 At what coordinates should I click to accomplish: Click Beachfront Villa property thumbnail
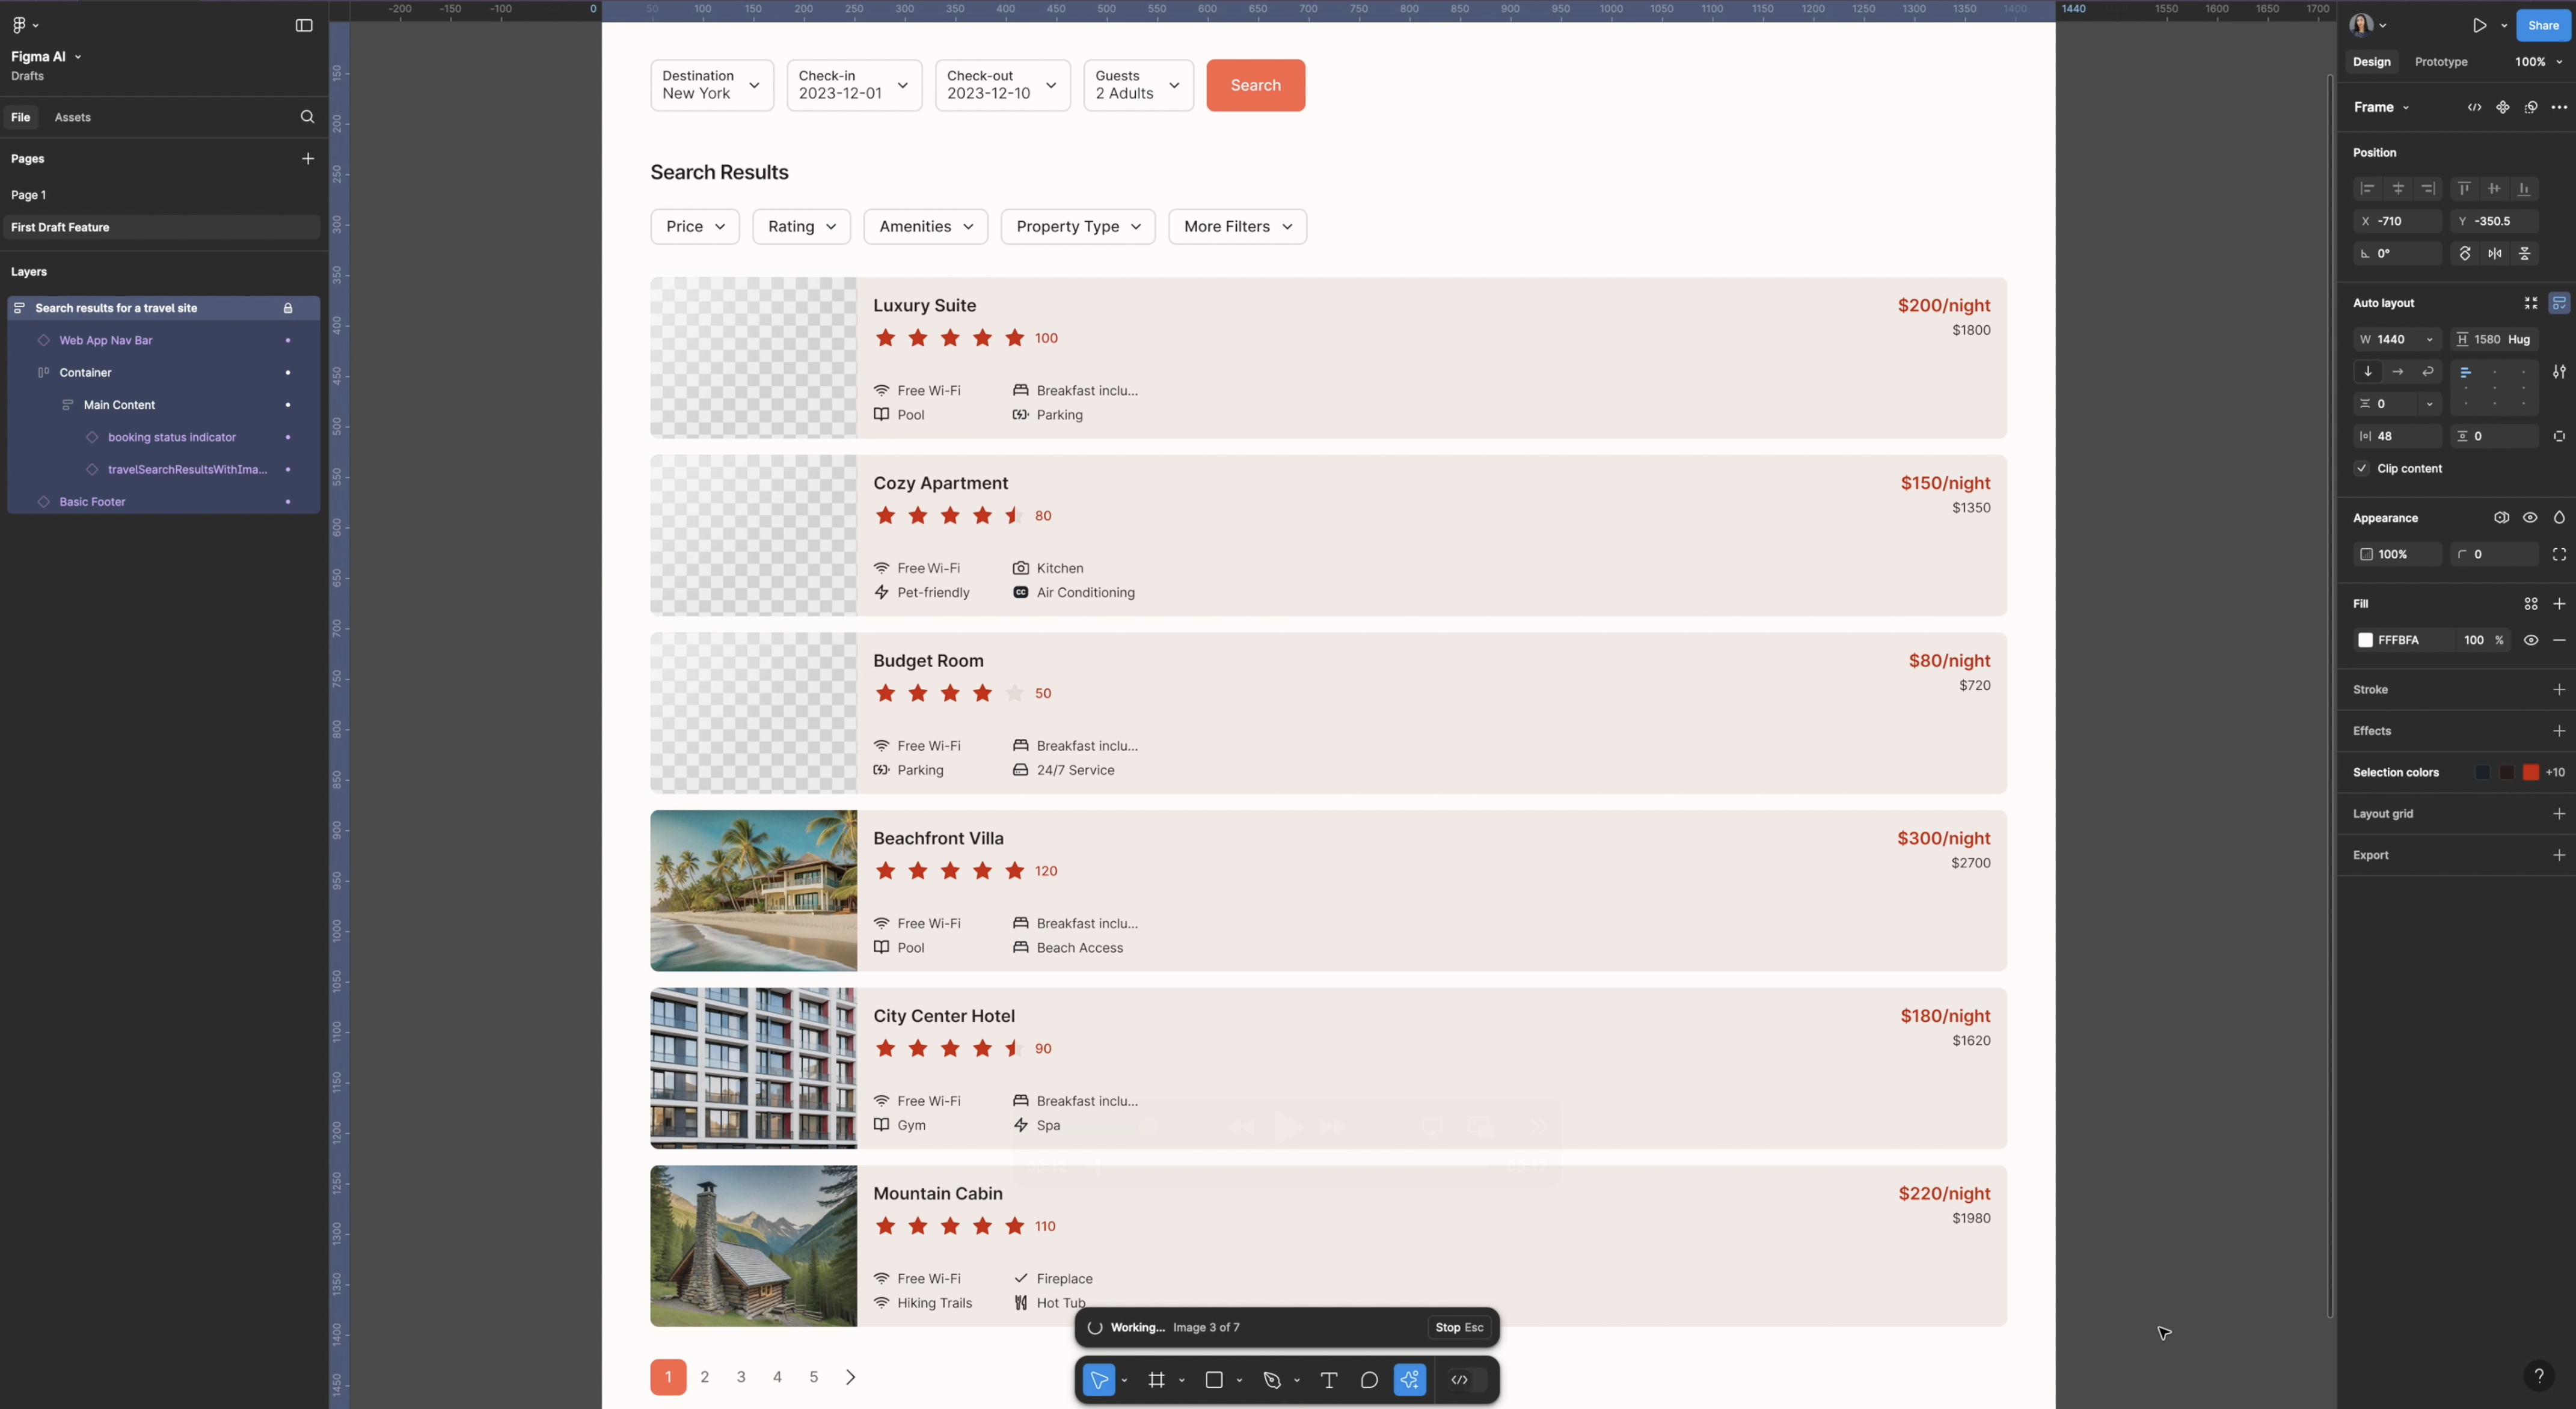tap(753, 890)
